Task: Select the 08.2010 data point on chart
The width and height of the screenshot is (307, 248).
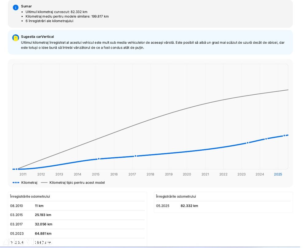Action: pos(17,169)
